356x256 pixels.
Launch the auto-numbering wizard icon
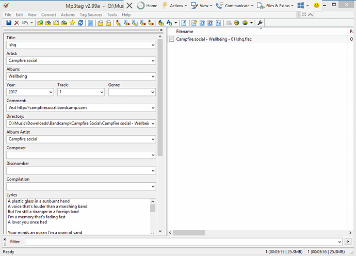coord(218,23)
